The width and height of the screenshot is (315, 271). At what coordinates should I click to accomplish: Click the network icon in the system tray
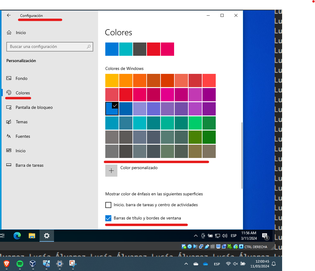(218, 235)
